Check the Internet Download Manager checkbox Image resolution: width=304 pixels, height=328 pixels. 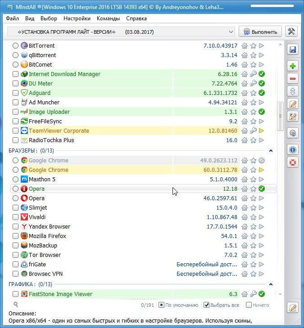pyautogui.click(x=15, y=74)
